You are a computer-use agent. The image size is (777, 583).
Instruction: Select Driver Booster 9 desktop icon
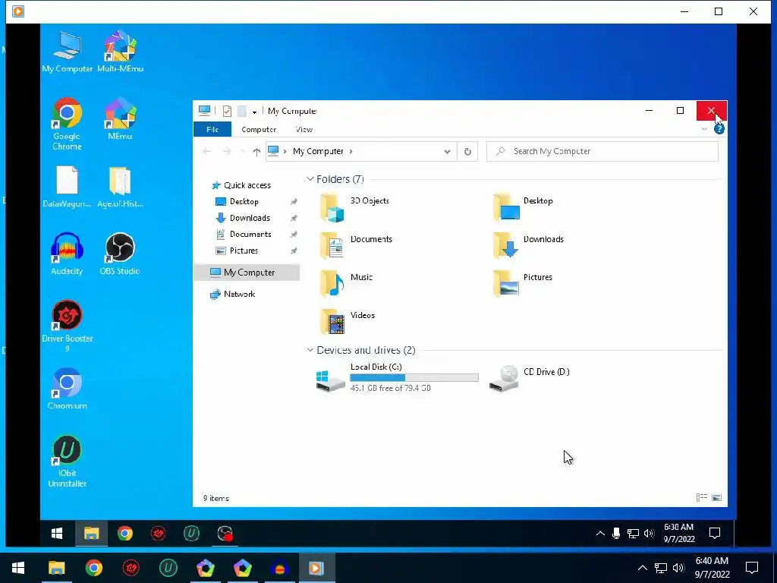click(68, 326)
